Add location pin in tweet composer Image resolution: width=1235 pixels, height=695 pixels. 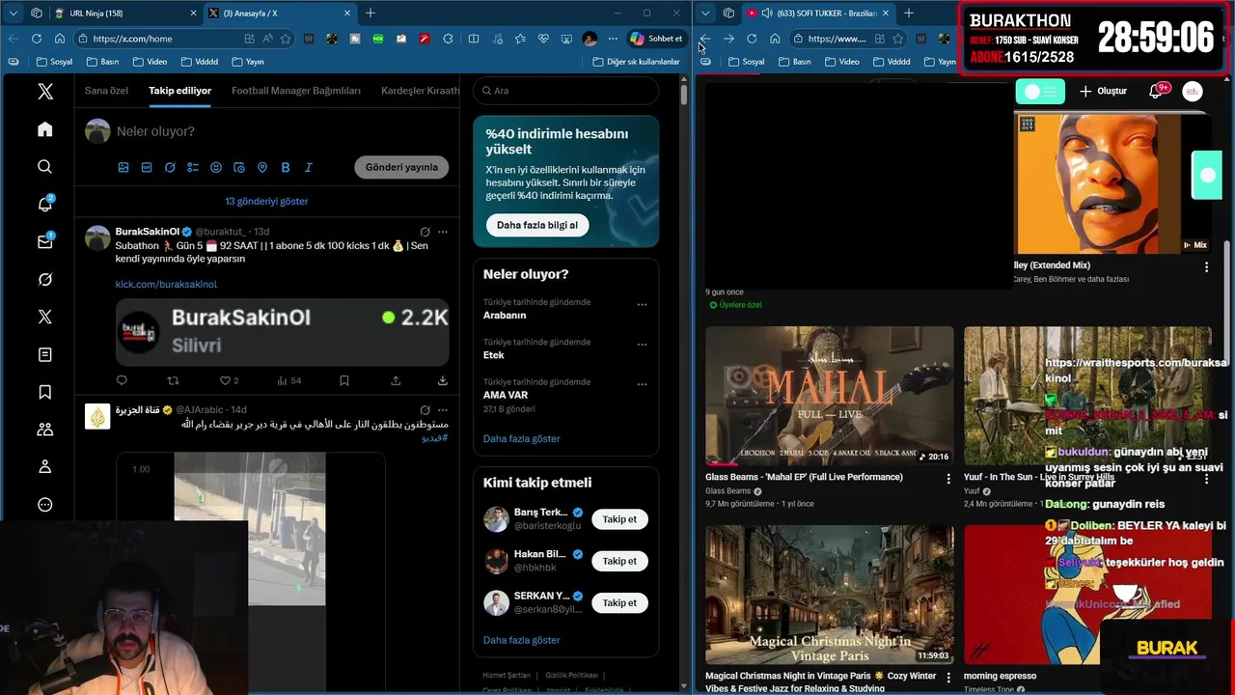[x=262, y=167]
